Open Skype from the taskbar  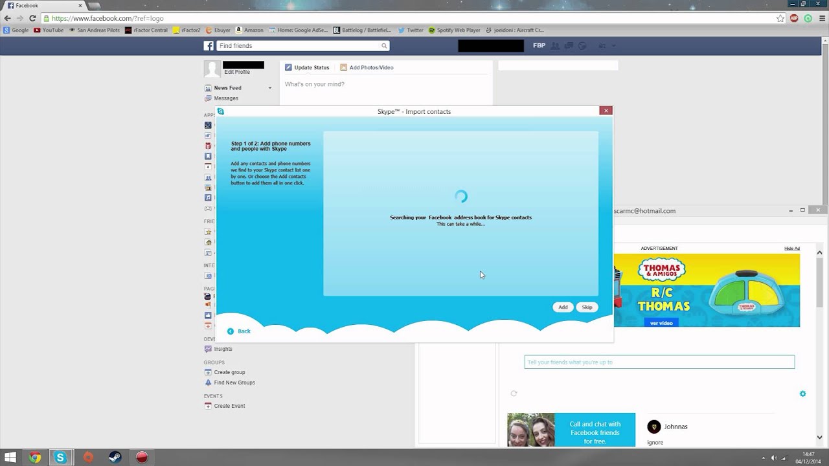[x=60, y=458]
